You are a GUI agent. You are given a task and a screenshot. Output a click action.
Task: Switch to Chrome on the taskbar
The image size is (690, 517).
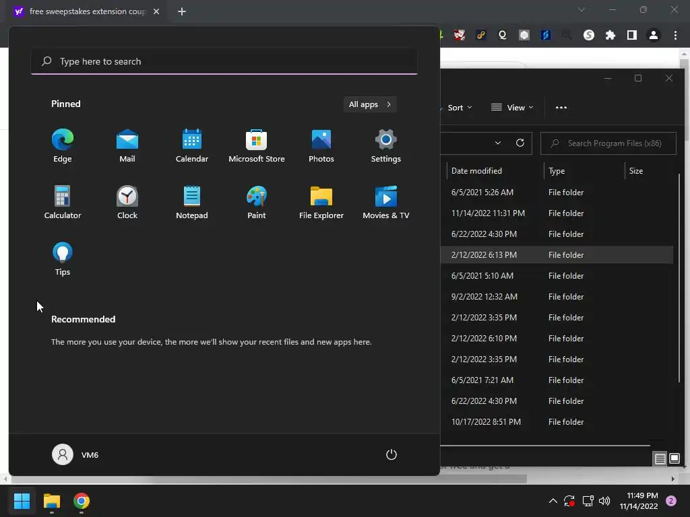click(82, 501)
